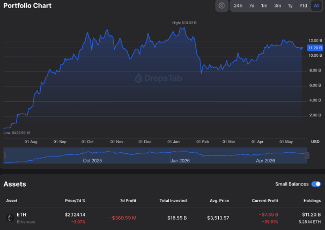Select the 24h time range
The image size is (325, 230).
(x=238, y=5)
